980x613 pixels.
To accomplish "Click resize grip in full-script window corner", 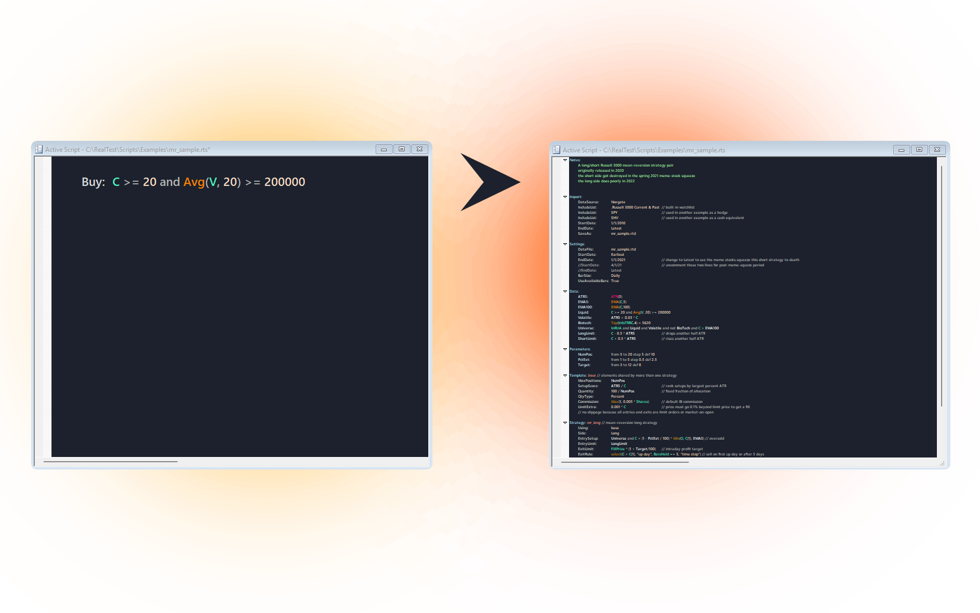I will tap(942, 463).
